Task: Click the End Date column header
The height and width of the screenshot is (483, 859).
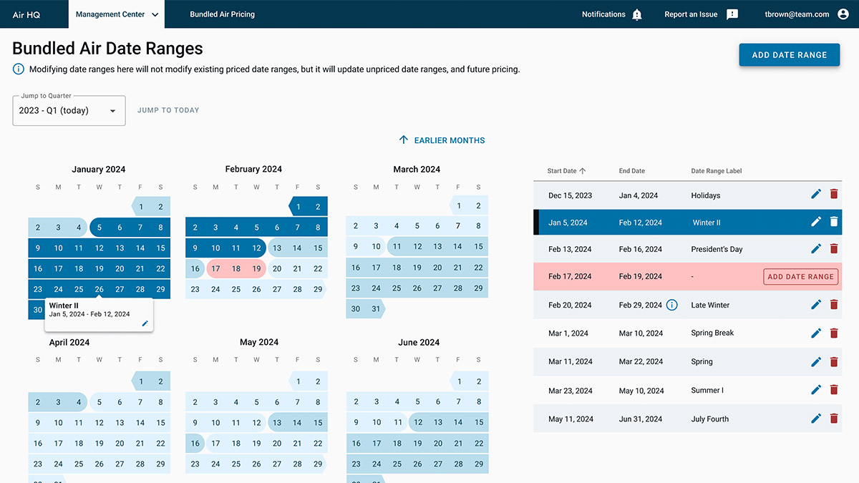Action: click(632, 171)
